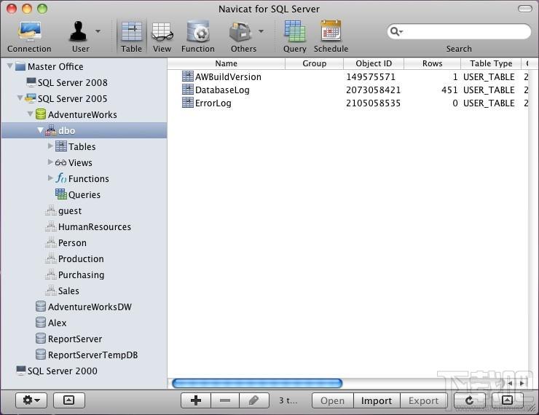The height and width of the screenshot is (415, 539).
Task: Click the pencil design table button
Action: [x=253, y=400]
